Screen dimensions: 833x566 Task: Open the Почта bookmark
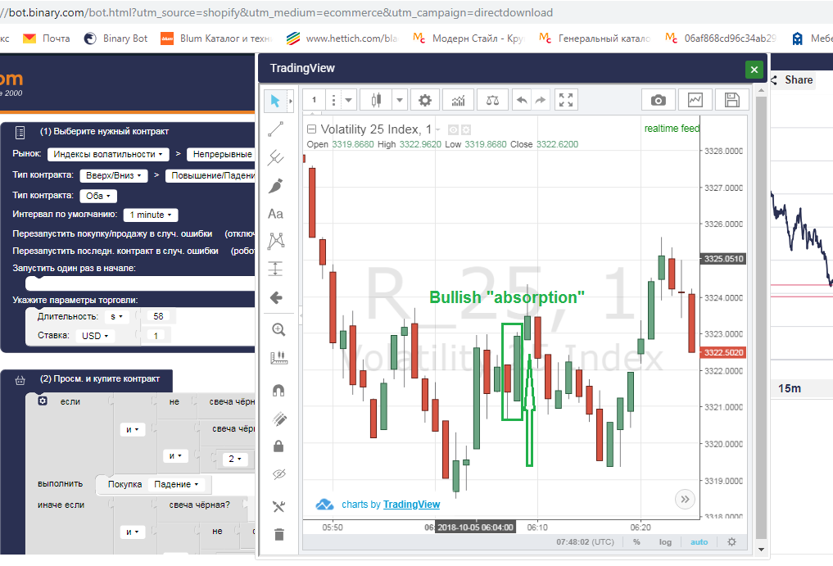coord(47,38)
